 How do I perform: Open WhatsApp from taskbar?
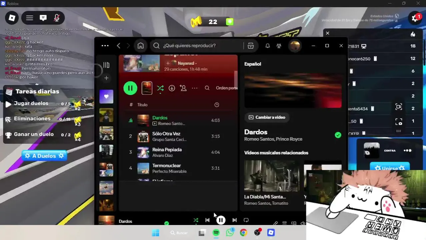[x=230, y=233]
